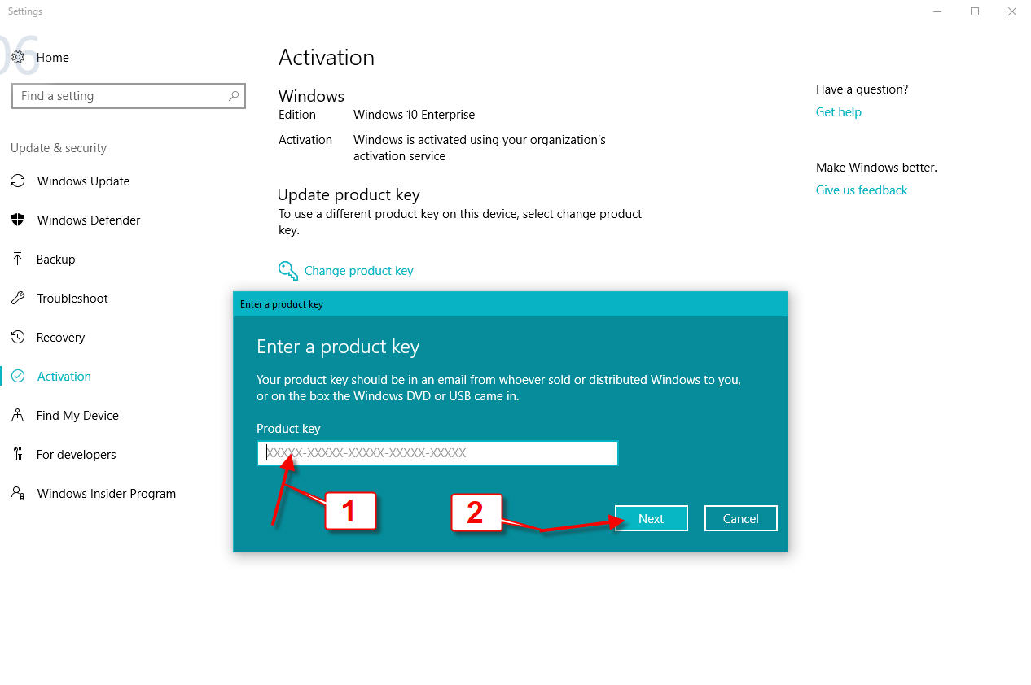Image resolution: width=1031 pixels, height=685 pixels.
Task: Go to Windows Update section
Action: pyautogui.click(x=83, y=181)
